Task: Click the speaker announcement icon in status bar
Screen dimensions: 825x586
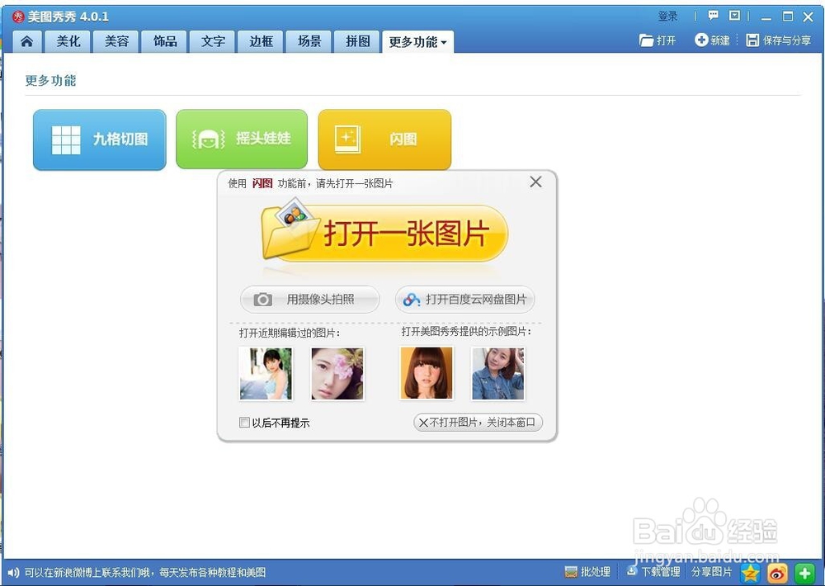Action: tap(14, 572)
